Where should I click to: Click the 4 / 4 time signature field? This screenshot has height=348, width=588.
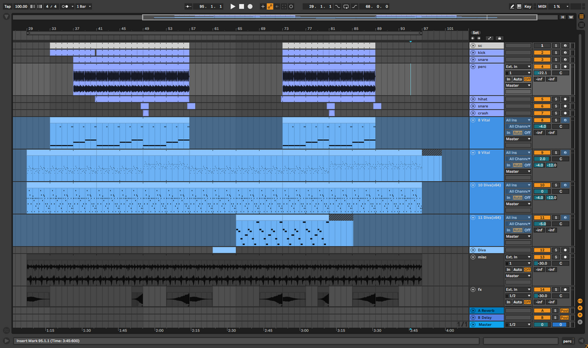[x=50, y=6]
